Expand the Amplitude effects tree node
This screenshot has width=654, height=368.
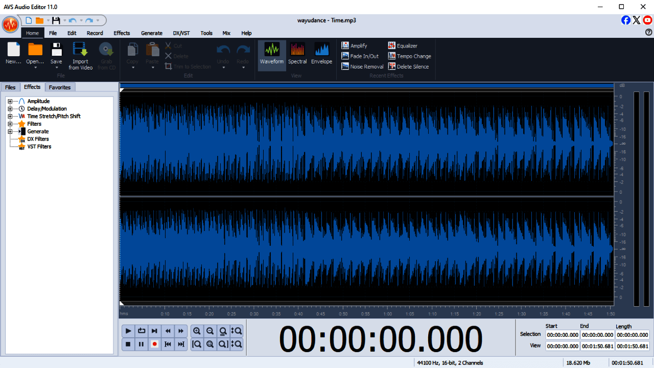tap(10, 101)
